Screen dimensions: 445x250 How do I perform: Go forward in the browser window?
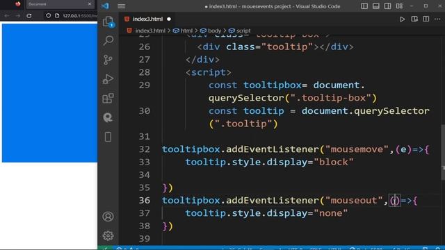click(x=18, y=16)
